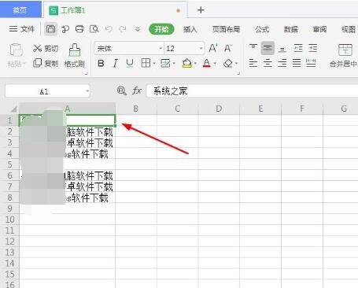This screenshot has width=358, height=288.
Task: Click the red font color A
Action: [207, 63]
